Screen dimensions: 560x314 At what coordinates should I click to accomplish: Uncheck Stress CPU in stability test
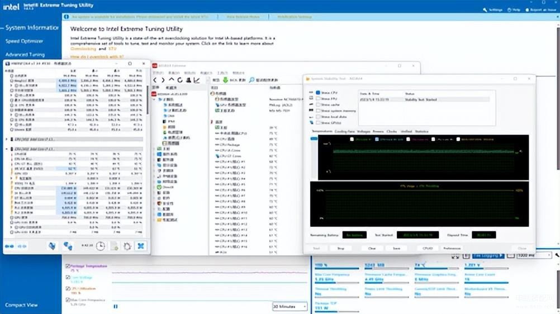coord(318,93)
